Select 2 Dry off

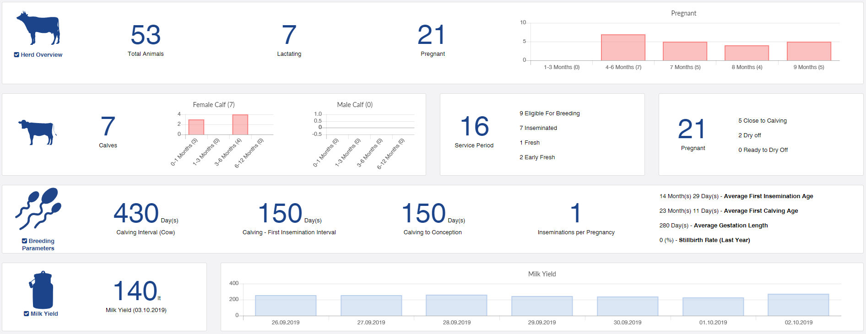[749, 135]
